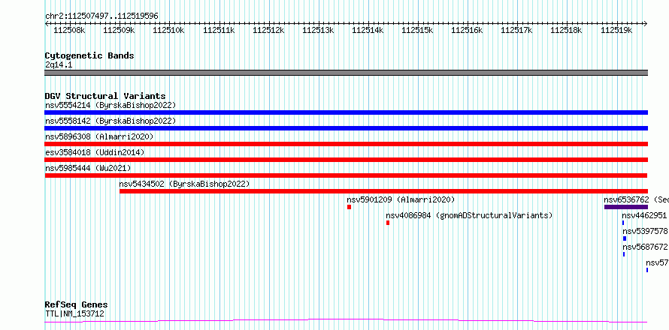Viewport: 669px width, 330px height.
Task: Click the 112516k ruler label
Action: pyautogui.click(x=467, y=30)
